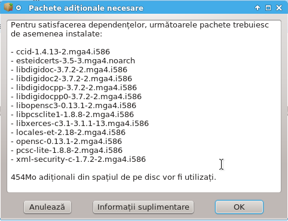Viewport: 288px width, 221px height.
Task: Maximize the dialog with the square icon
Action: point(268,8)
